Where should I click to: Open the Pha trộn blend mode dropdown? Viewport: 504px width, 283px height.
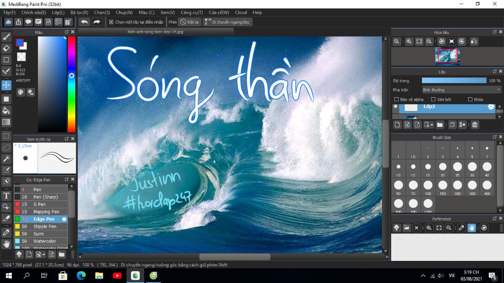pos(462,90)
